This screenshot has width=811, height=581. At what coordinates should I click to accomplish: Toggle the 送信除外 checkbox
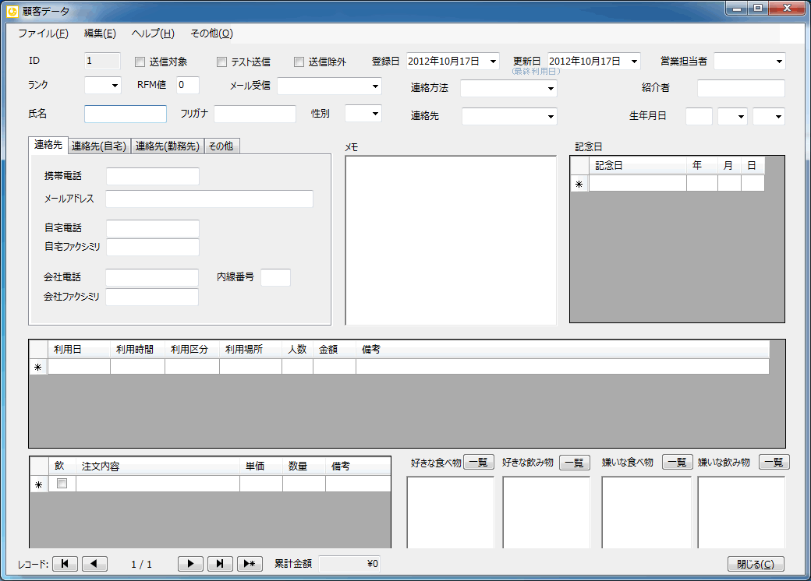[x=299, y=62]
